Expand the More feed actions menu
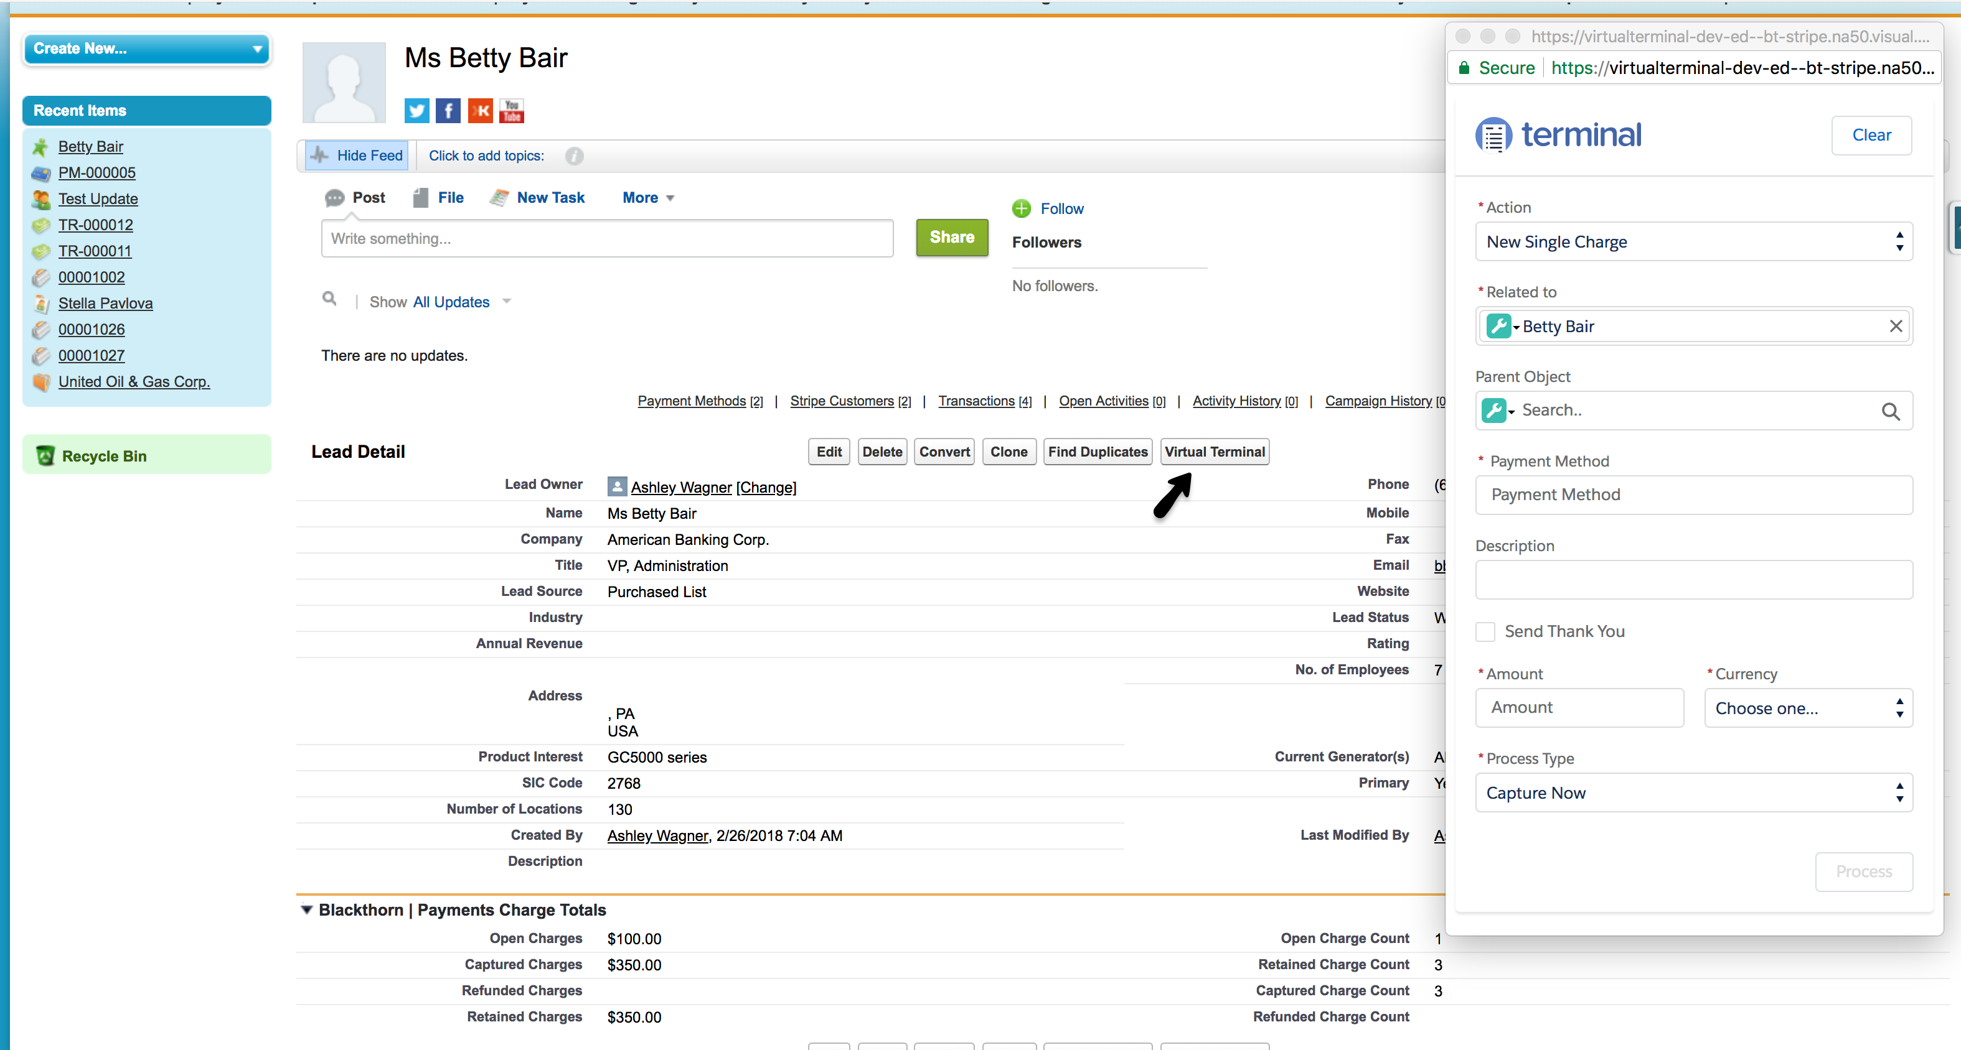This screenshot has height=1050, width=1961. [648, 198]
